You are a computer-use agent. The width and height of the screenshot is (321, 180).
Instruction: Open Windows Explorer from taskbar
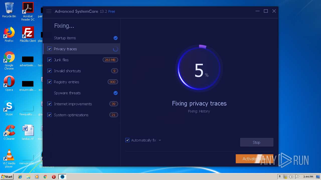tap(28, 177)
